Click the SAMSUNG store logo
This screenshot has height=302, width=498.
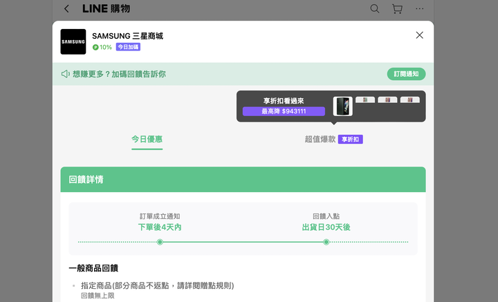coord(73,41)
